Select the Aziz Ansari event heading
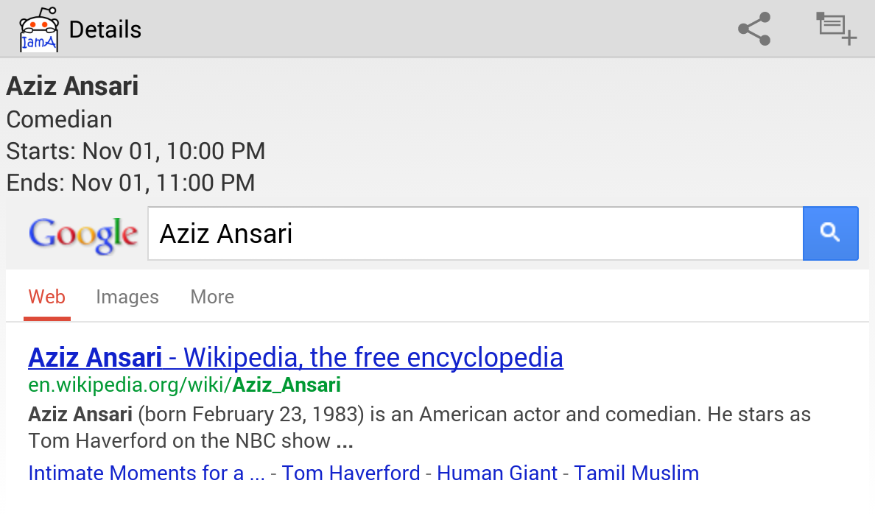Image resolution: width=875 pixels, height=528 pixels. tap(72, 86)
